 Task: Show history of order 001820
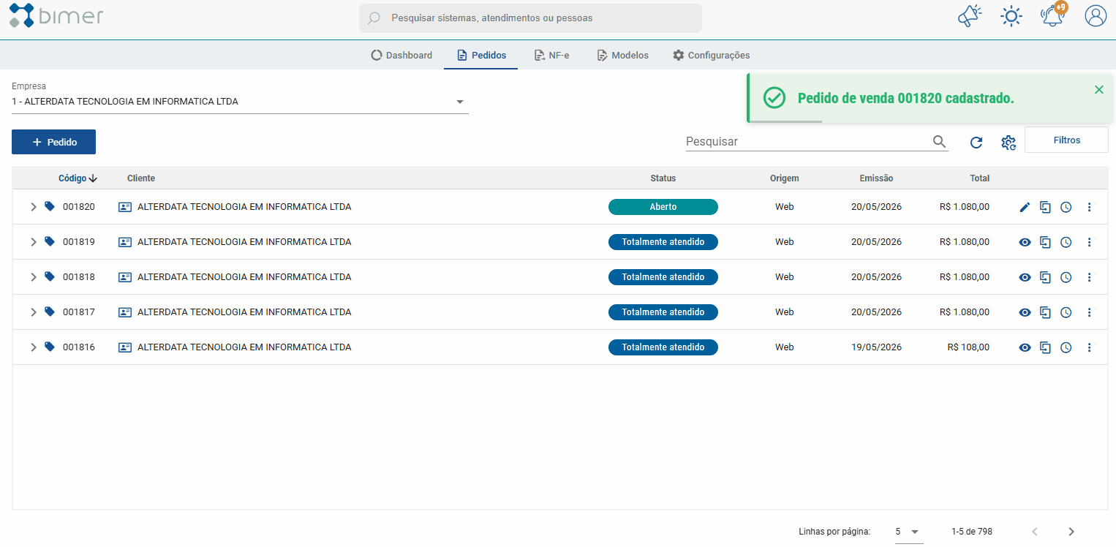(1066, 208)
